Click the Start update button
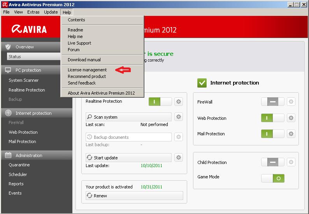Image resolution: width=309 pixels, height=214 pixels. click(128, 157)
